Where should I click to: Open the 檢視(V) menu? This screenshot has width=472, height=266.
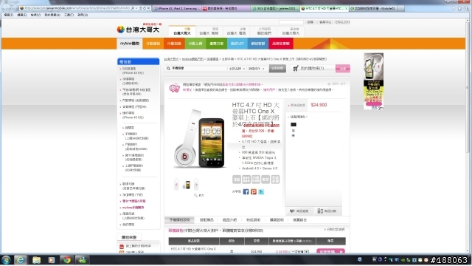pyautogui.click(x=35, y=15)
